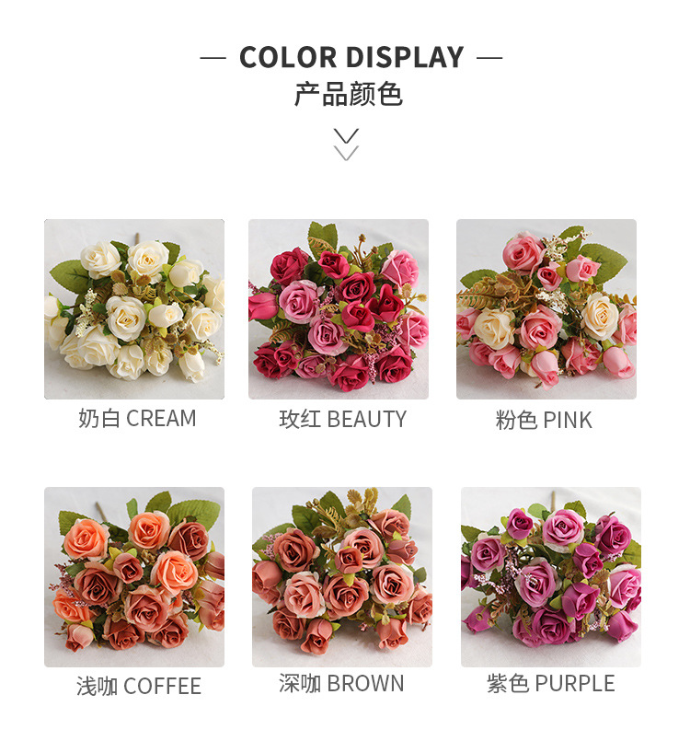Click the 产品颜色 subtitle text

[x=349, y=94]
